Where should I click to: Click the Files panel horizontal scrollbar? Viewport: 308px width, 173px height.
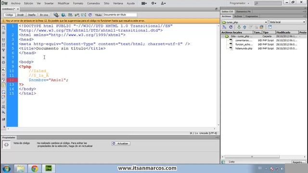252,157
